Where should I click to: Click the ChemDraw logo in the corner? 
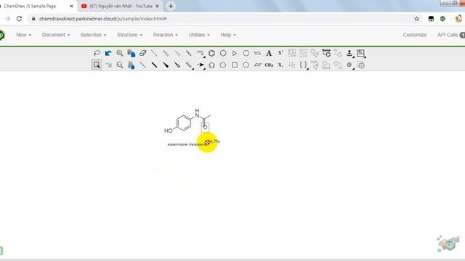(448, 244)
